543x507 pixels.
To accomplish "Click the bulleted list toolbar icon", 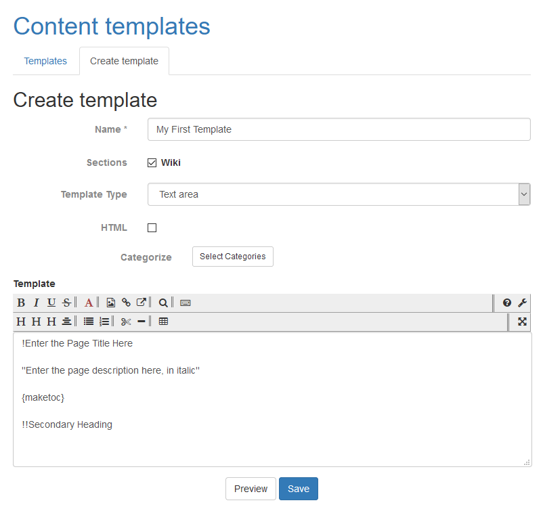I will 89,322.
